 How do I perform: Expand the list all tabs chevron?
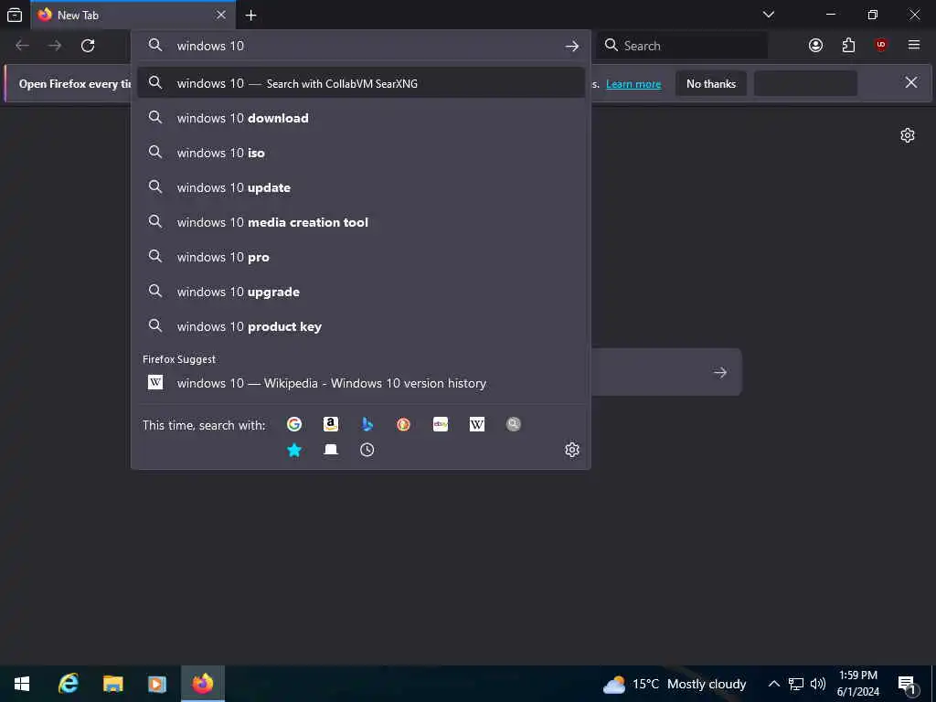point(769,15)
